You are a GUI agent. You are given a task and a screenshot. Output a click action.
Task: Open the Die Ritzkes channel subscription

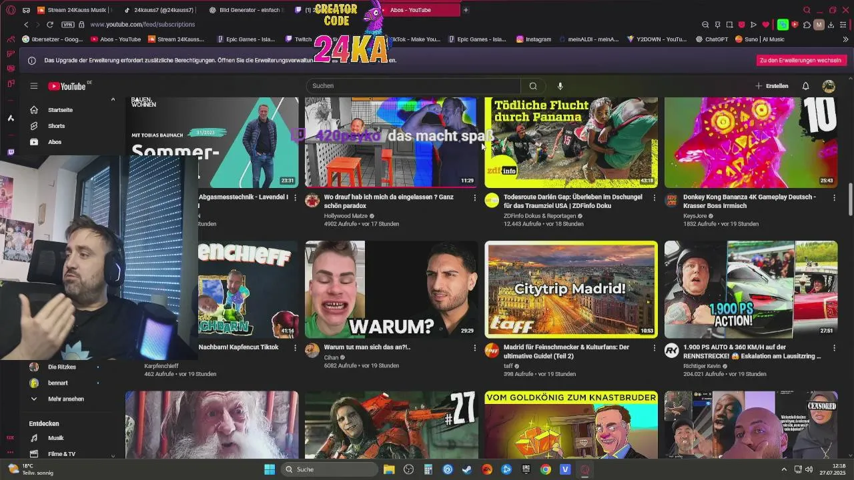62,367
